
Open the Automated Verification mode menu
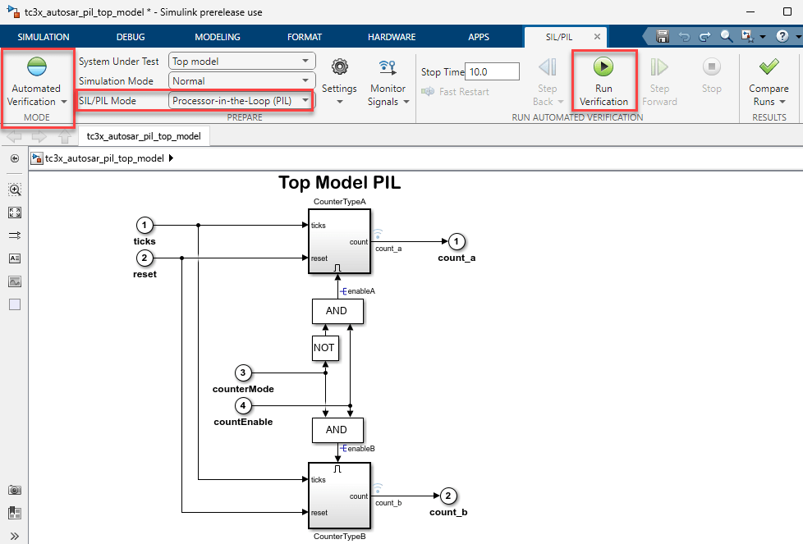35,95
